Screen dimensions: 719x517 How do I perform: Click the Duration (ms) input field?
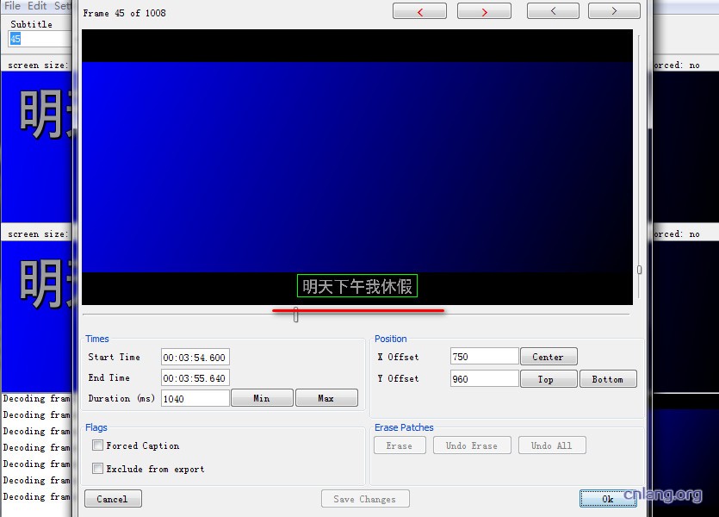tap(195, 398)
